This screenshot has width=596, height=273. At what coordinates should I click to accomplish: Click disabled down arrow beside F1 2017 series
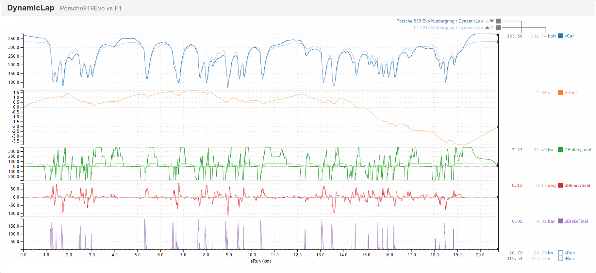[492, 28]
